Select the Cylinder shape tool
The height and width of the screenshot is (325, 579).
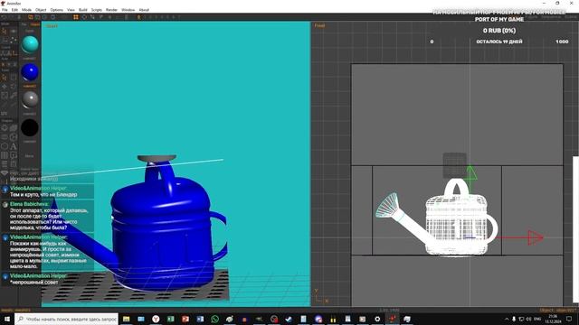[x=4, y=137]
